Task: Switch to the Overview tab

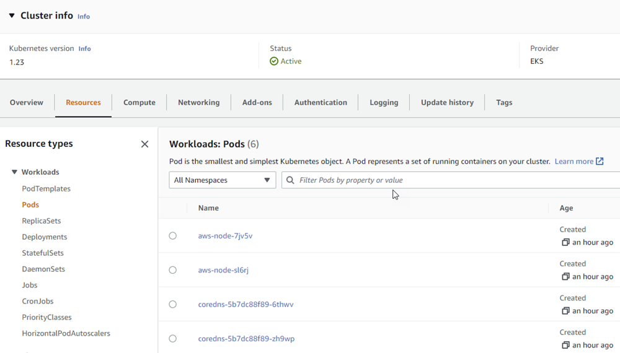Action: point(27,102)
